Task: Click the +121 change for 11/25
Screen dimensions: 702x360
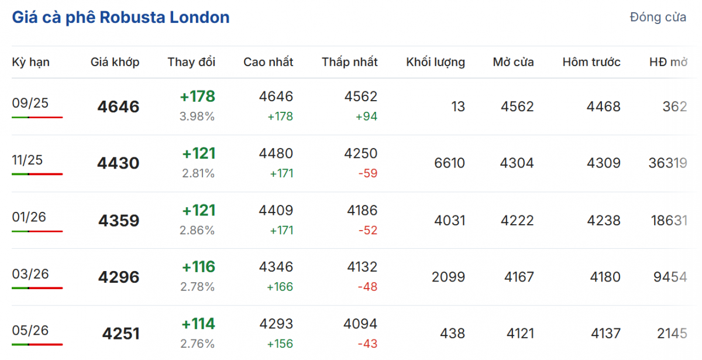Action: pyautogui.click(x=199, y=153)
